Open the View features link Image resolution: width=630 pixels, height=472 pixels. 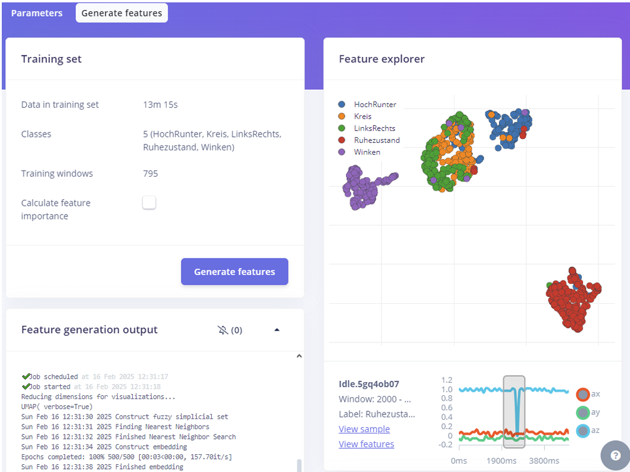(x=366, y=444)
